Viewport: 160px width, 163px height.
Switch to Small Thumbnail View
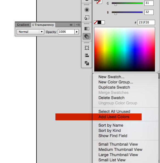[118, 144]
